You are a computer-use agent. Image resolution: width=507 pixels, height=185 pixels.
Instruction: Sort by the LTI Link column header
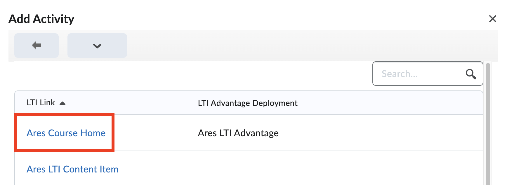coord(41,103)
